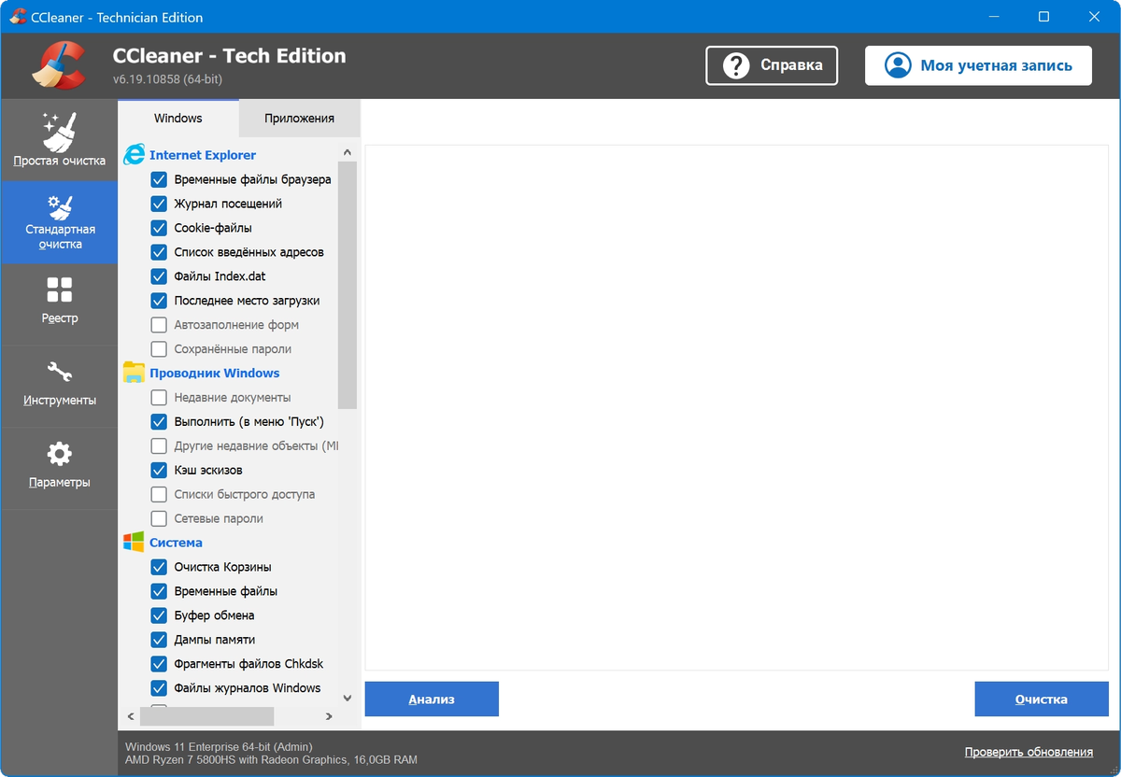1121x777 pixels.
Task: Open Справка help
Action: coord(772,65)
